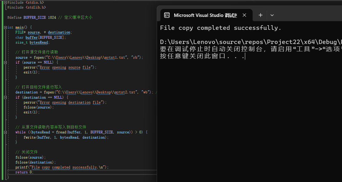Click the fclose(destination) statement
This screenshot has height=182, width=342.
click(36, 162)
